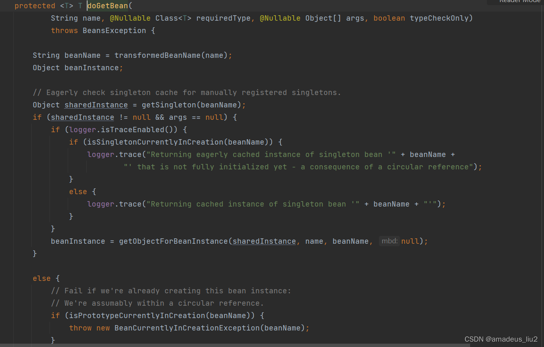Click the comment 'Fail if we're already creating' line
Screen dimensions: 544x347
(x=171, y=291)
